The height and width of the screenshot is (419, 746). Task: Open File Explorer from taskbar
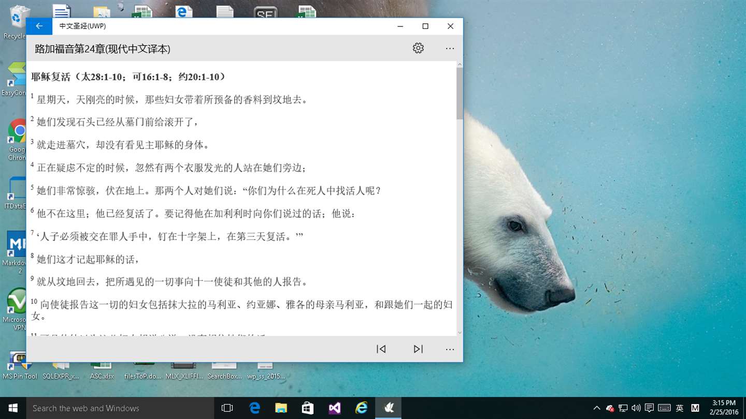point(281,408)
